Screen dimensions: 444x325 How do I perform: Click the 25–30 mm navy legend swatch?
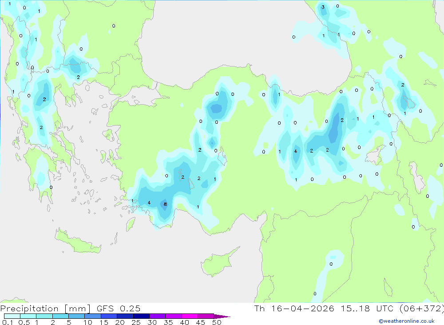[x=141, y=316]
